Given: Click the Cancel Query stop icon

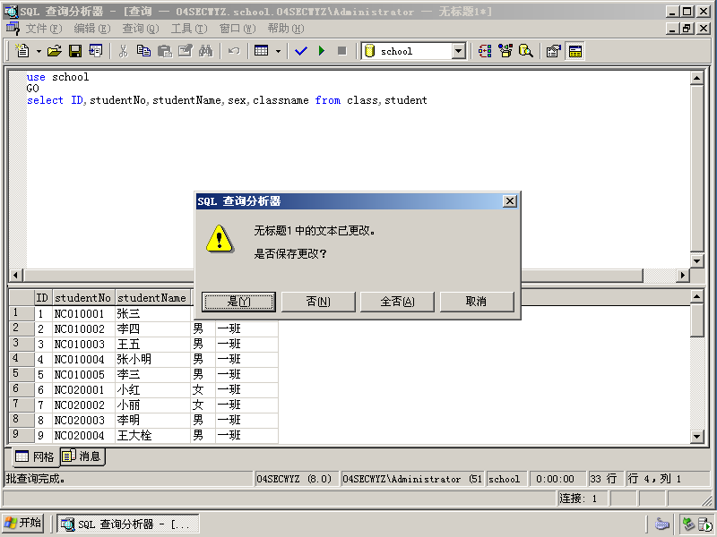Looking at the screenshot, I should [x=342, y=51].
